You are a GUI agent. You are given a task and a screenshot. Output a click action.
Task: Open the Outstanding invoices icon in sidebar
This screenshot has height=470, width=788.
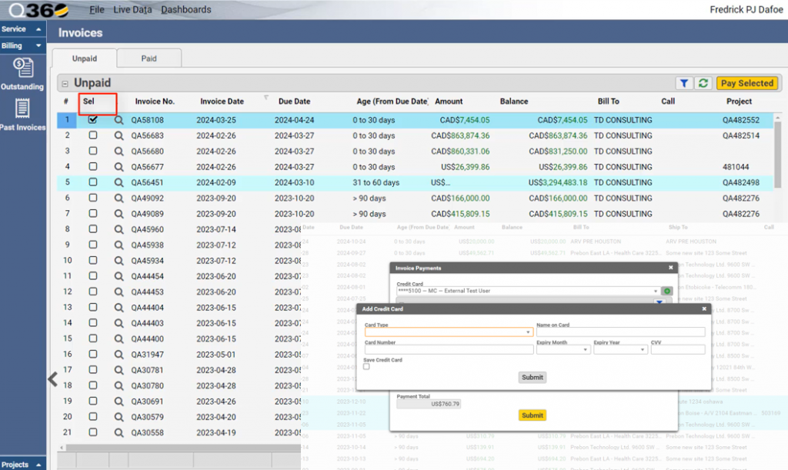[x=22, y=68]
